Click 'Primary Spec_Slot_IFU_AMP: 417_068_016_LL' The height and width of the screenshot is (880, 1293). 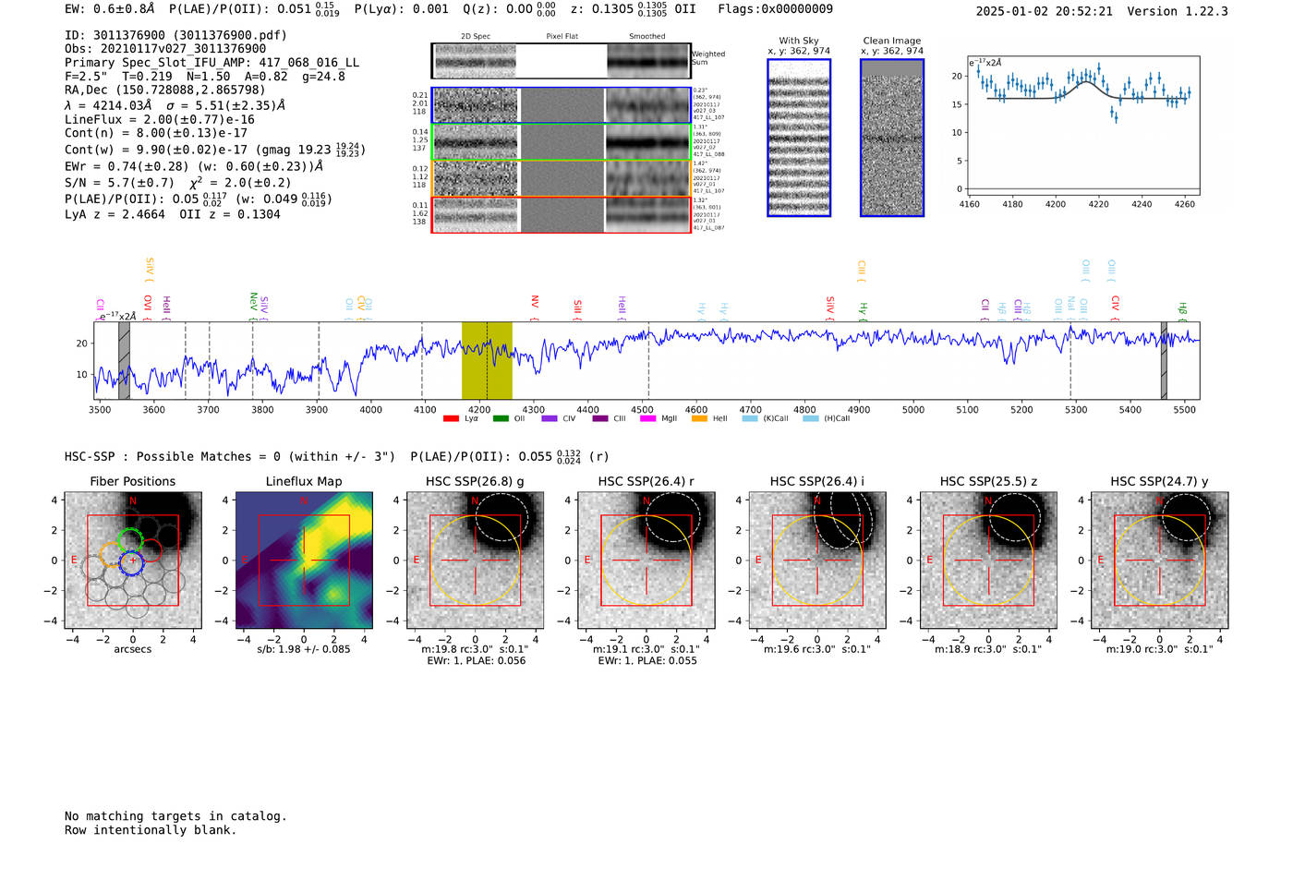[211, 63]
